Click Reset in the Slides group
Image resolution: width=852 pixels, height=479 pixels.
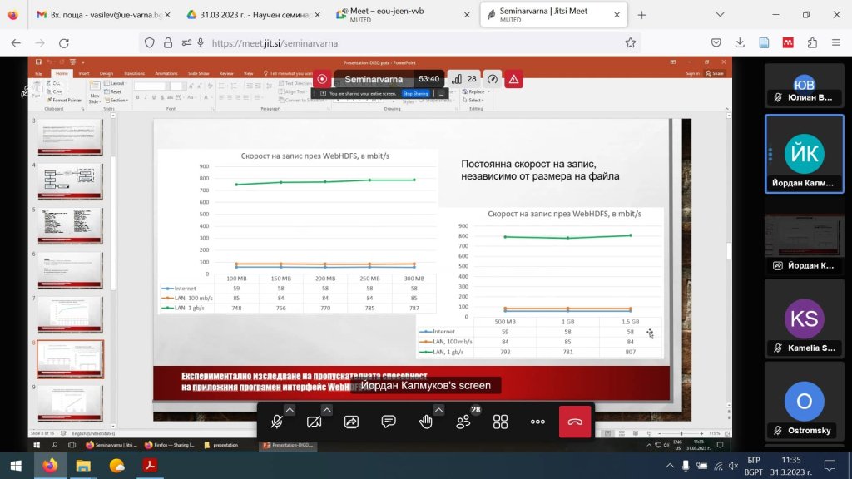point(113,91)
